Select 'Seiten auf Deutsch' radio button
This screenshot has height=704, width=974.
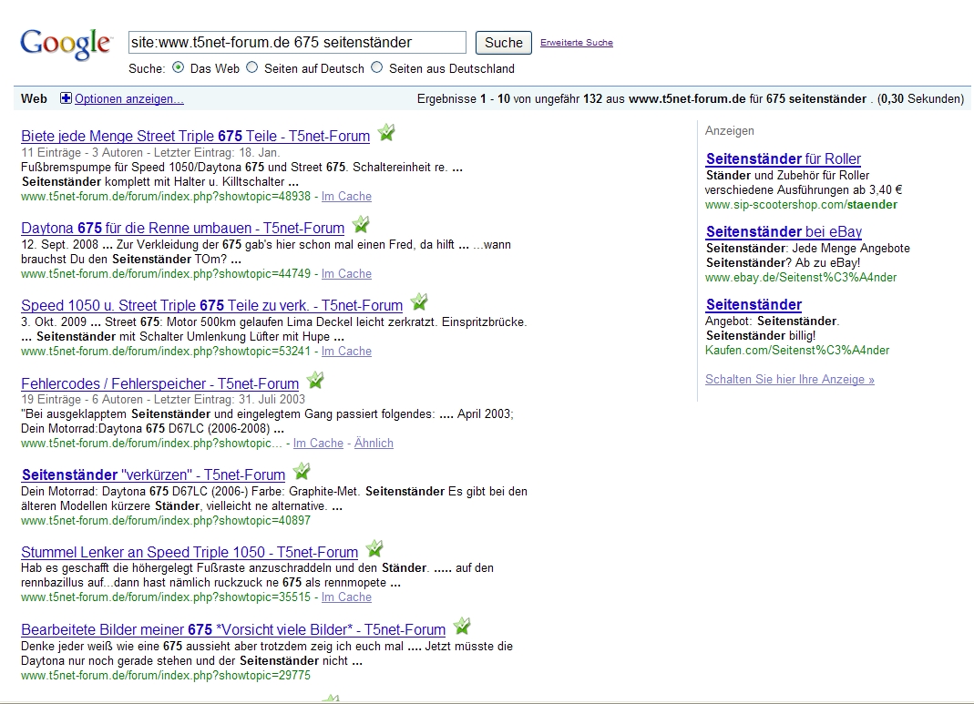(x=252, y=67)
